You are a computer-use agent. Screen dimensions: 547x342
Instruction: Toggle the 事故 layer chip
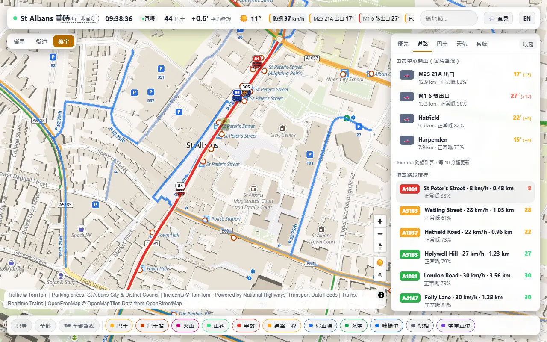pos(246,326)
